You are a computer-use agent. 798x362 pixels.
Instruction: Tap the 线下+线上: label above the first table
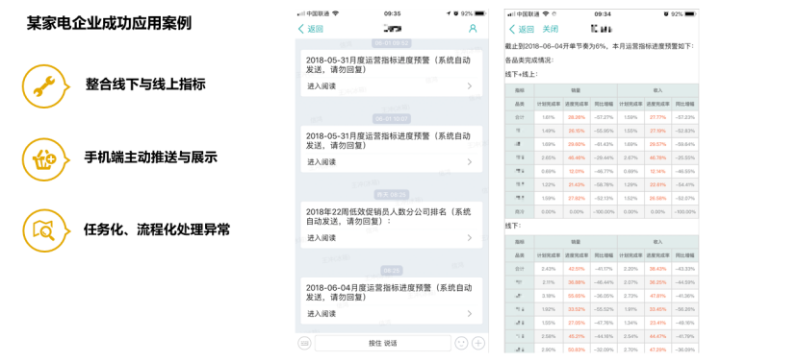[522, 74]
